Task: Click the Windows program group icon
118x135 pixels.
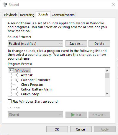Action: click(x=12, y=70)
